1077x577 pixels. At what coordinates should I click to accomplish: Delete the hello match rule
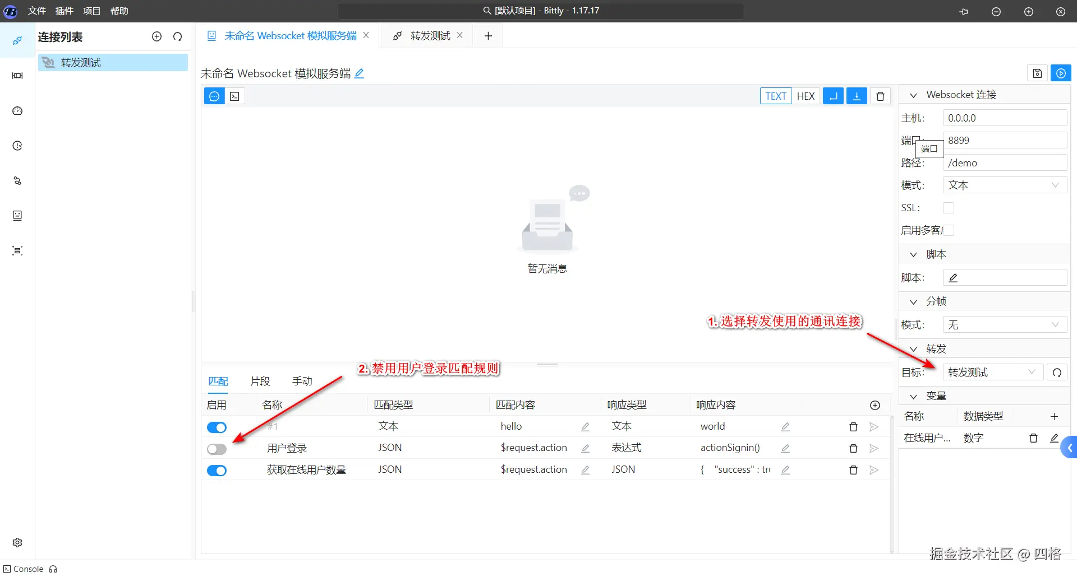(853, 427)
